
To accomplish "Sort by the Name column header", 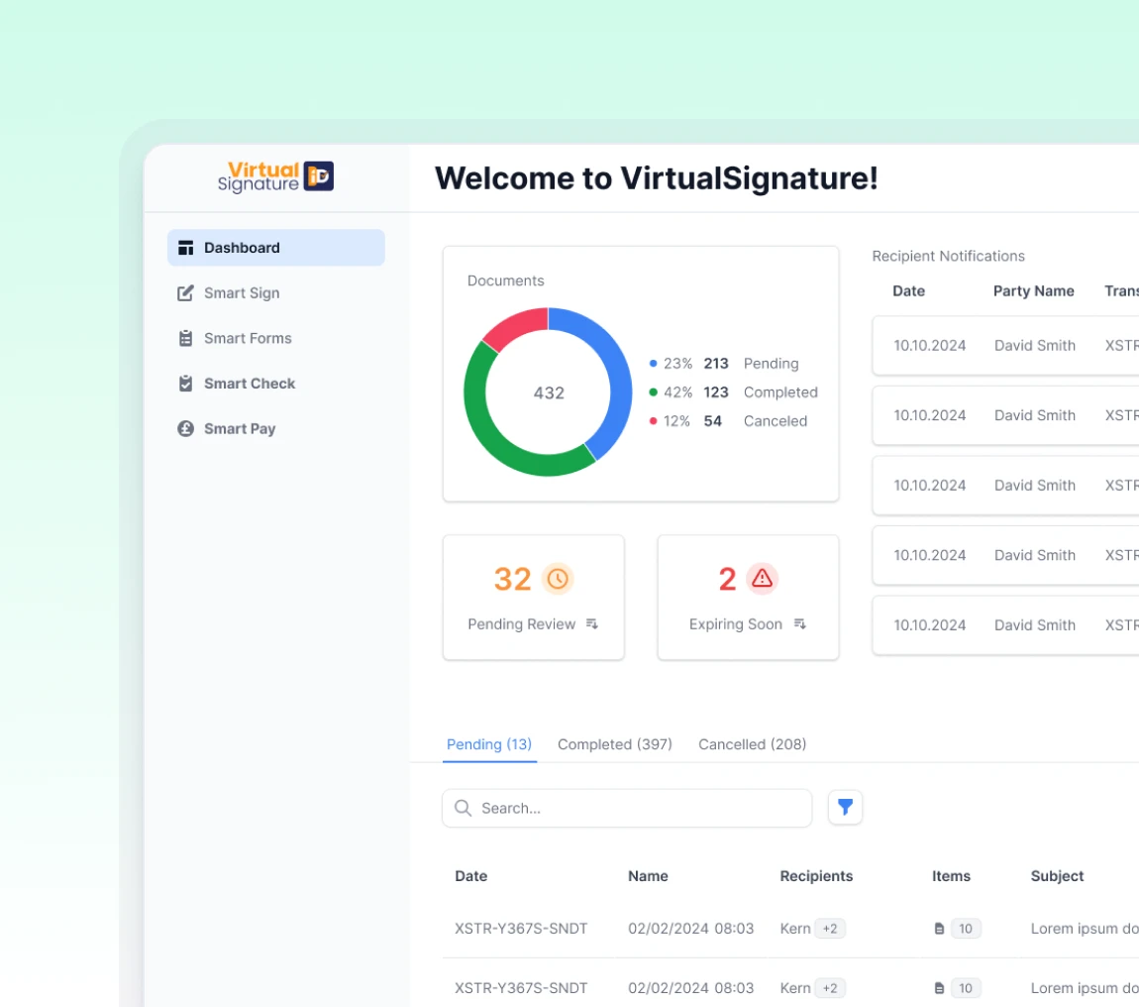I will click(648, 876).
